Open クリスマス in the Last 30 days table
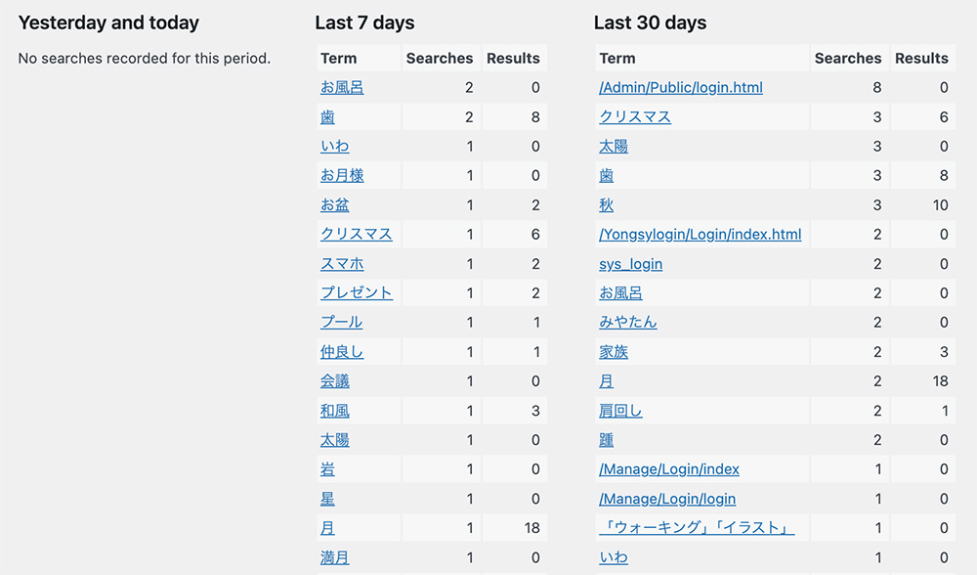977x575 pixels. [x=635, y=117]
